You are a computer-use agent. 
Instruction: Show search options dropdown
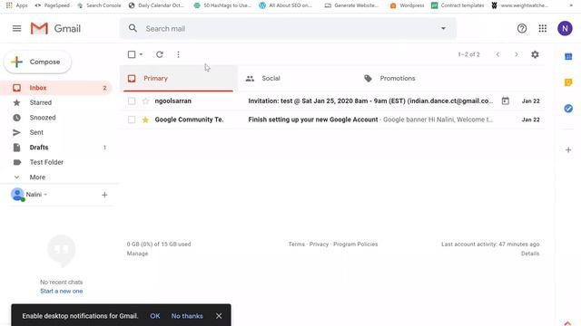[x=443, y=28]
